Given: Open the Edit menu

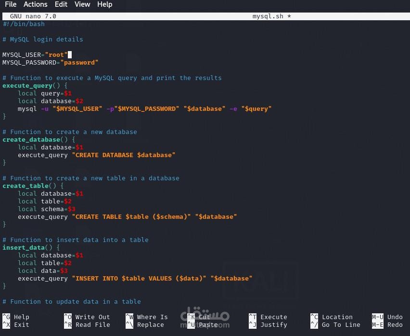Looking at the screenshot, I should pyautogui.click(x=61, y=4).
